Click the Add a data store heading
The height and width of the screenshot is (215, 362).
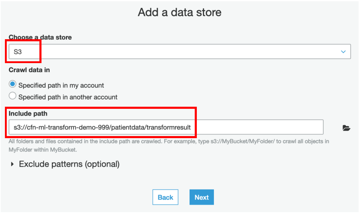pyautogui.click(x=180, y=12)
